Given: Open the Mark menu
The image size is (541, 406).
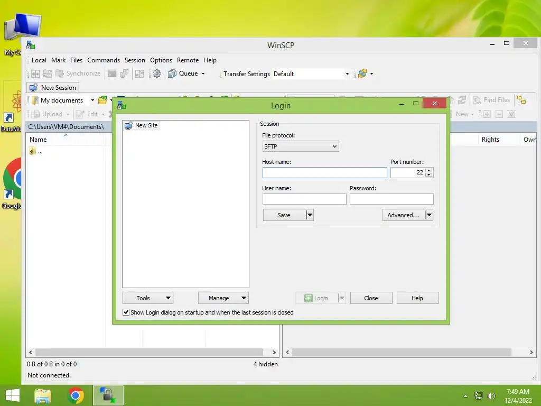Looking at the screenshot, I should pyautogui.click(x=58, y=60).
